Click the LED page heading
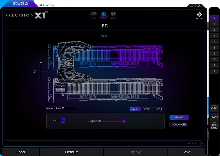 point(104,26)
